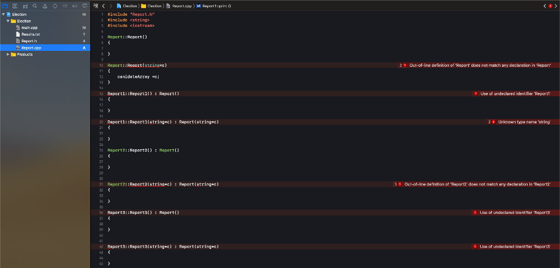
Task: Go back in editor history
Action: (x=103, y=5)
